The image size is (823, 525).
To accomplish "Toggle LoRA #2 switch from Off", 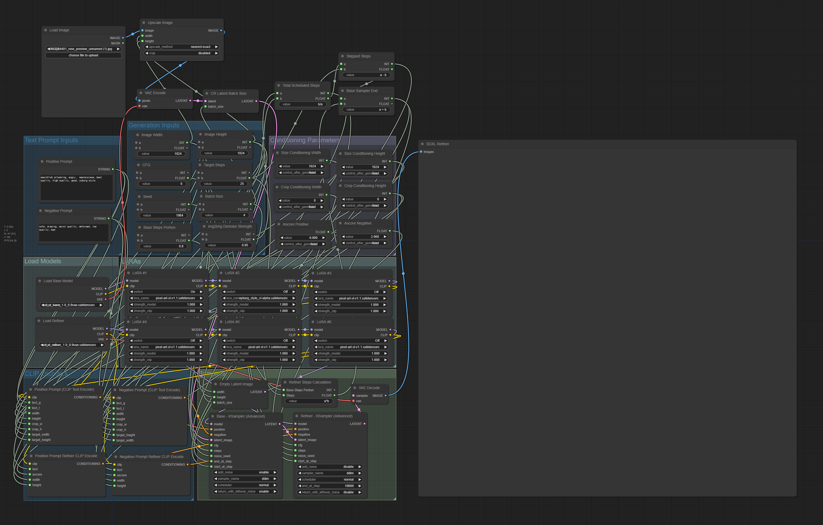I will pyautogui.click(x=259, y=292).
